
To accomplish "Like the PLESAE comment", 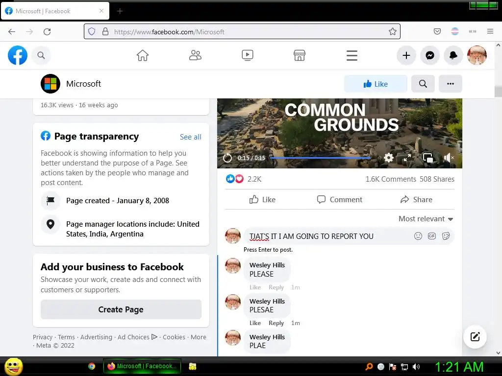I will 255,323.
